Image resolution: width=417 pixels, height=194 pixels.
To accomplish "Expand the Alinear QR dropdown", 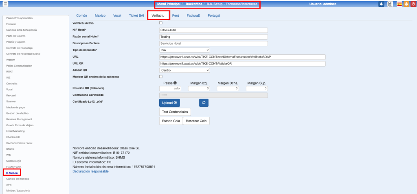I will pos(184,70).
